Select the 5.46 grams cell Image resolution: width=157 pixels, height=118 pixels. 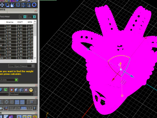click(x=10, y=32)
